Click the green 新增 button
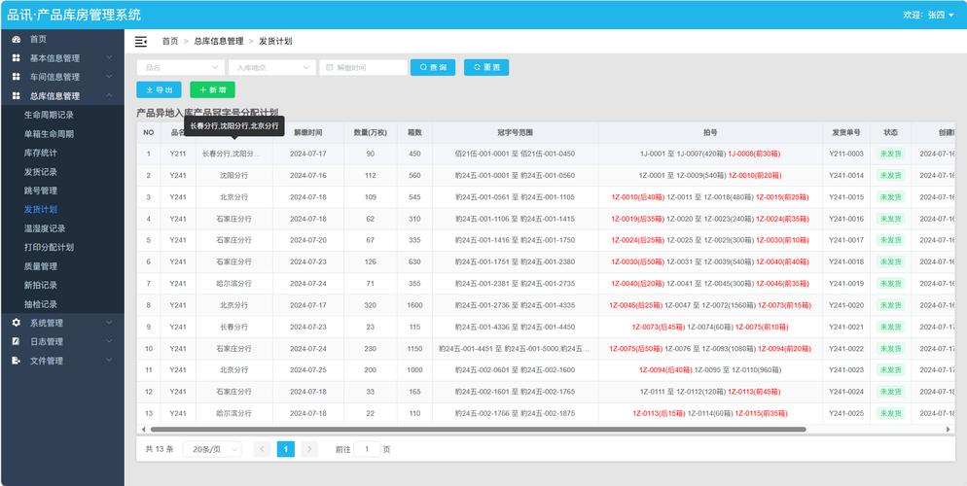Image resolution: width=967 pixels, height=486 pixels. [x=212, y=90]
